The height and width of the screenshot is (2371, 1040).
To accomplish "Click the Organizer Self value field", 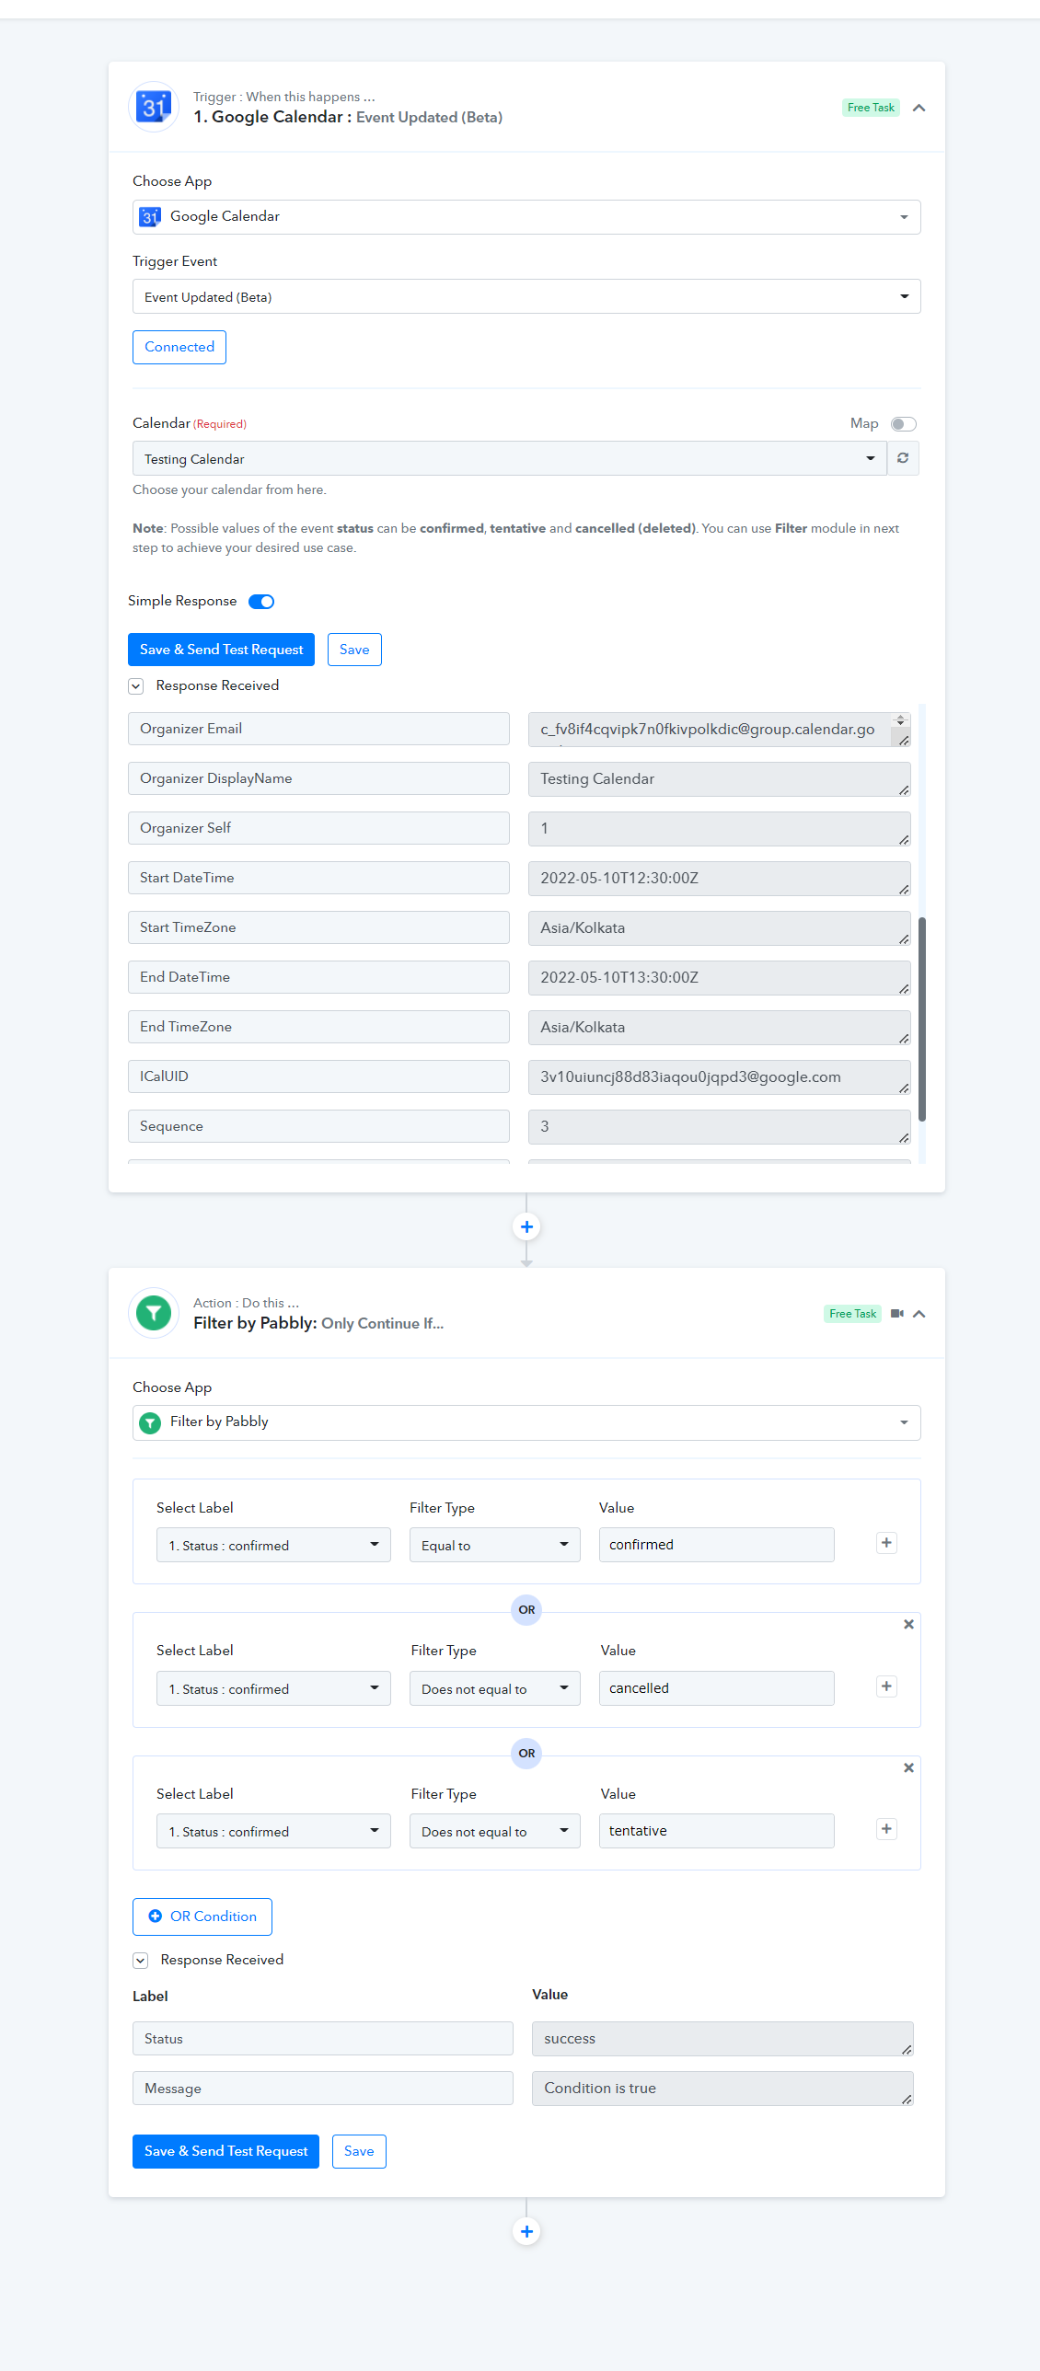I will 719,828.
